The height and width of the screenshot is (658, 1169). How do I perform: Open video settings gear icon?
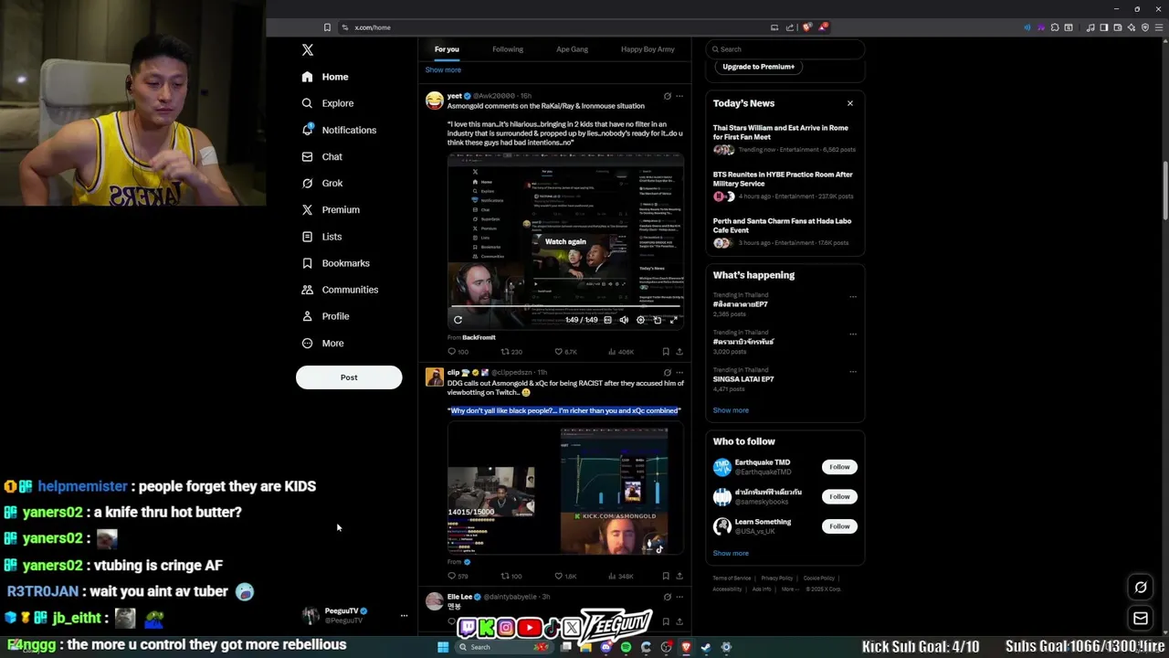tap(640, 320)
